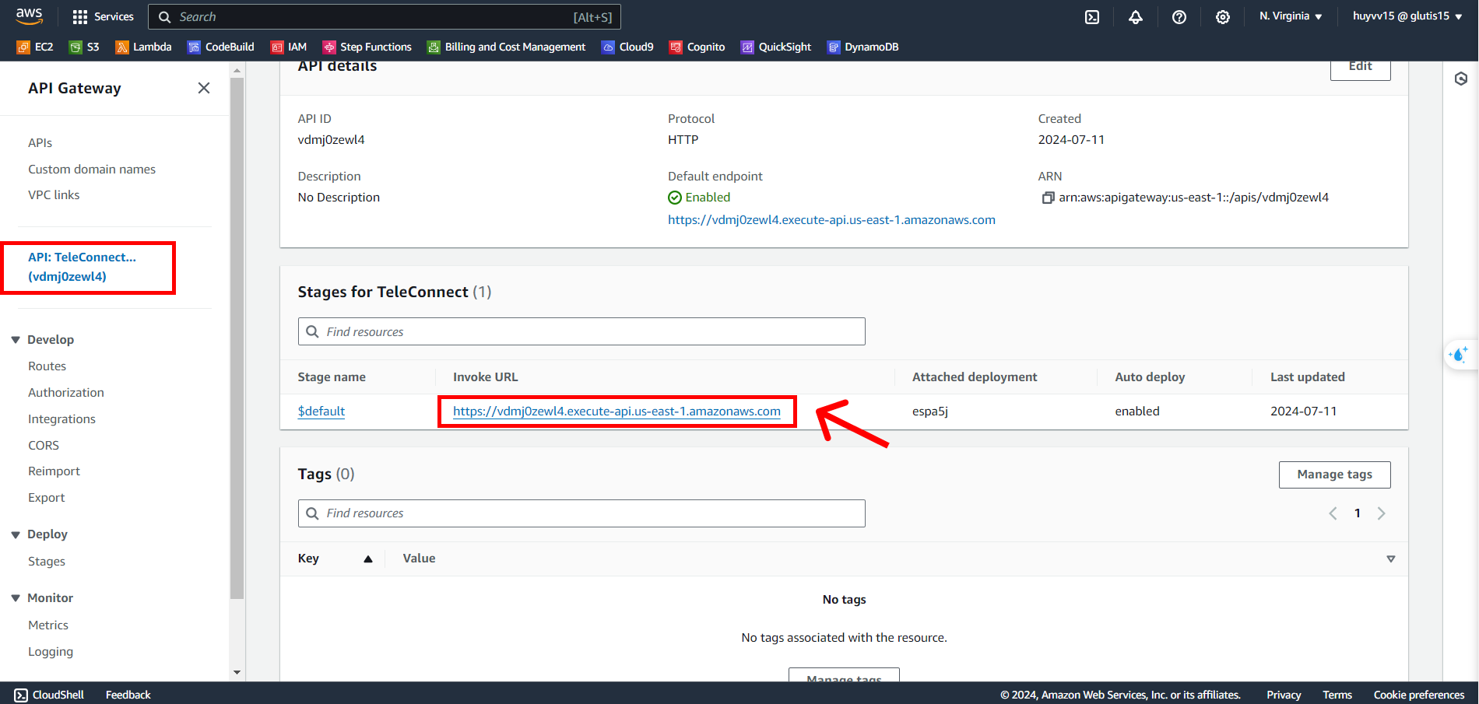Open CloudShell in the footer
Image resolution: width=1479 pixels, height=704 pixels.
point(49,695)
